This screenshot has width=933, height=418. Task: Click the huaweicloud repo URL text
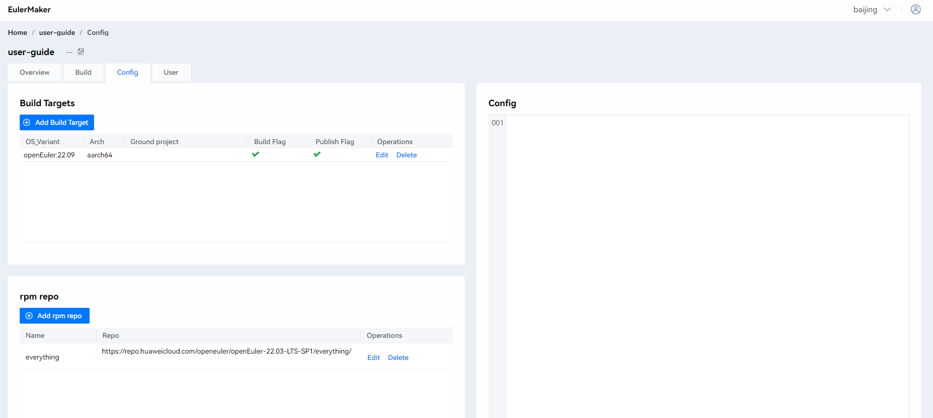(x=226, y=351)
